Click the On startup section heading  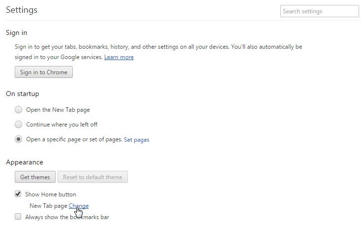[x=22, y=94]
